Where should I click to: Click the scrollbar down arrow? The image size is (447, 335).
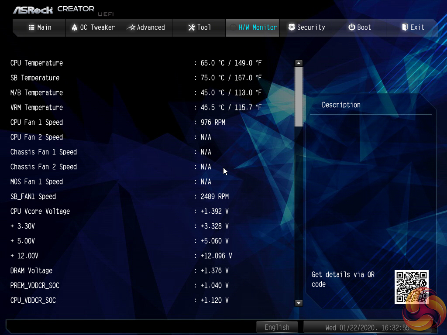click(x=299, y=303)
